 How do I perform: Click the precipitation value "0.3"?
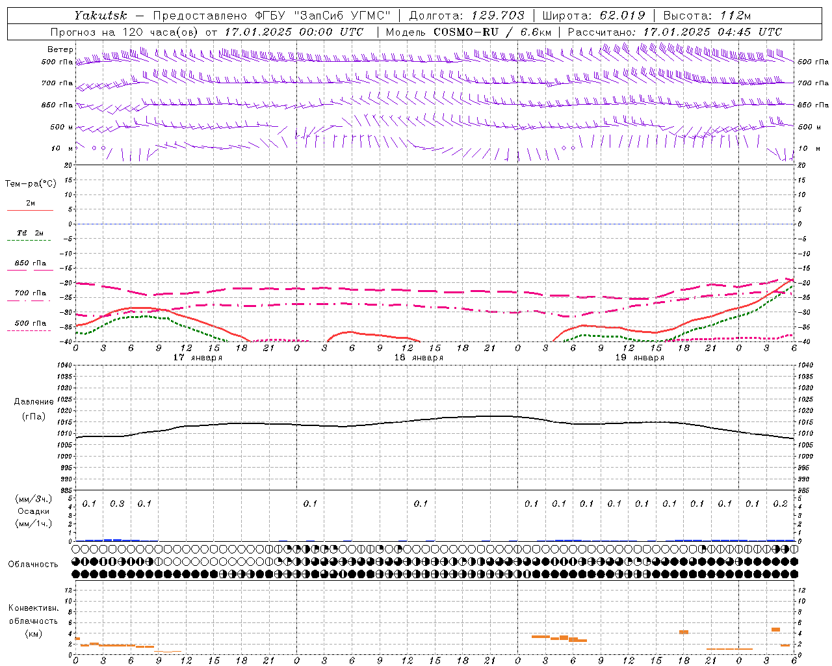117,503
